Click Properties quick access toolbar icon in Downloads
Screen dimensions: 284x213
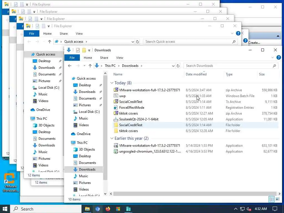pos(78,50)
